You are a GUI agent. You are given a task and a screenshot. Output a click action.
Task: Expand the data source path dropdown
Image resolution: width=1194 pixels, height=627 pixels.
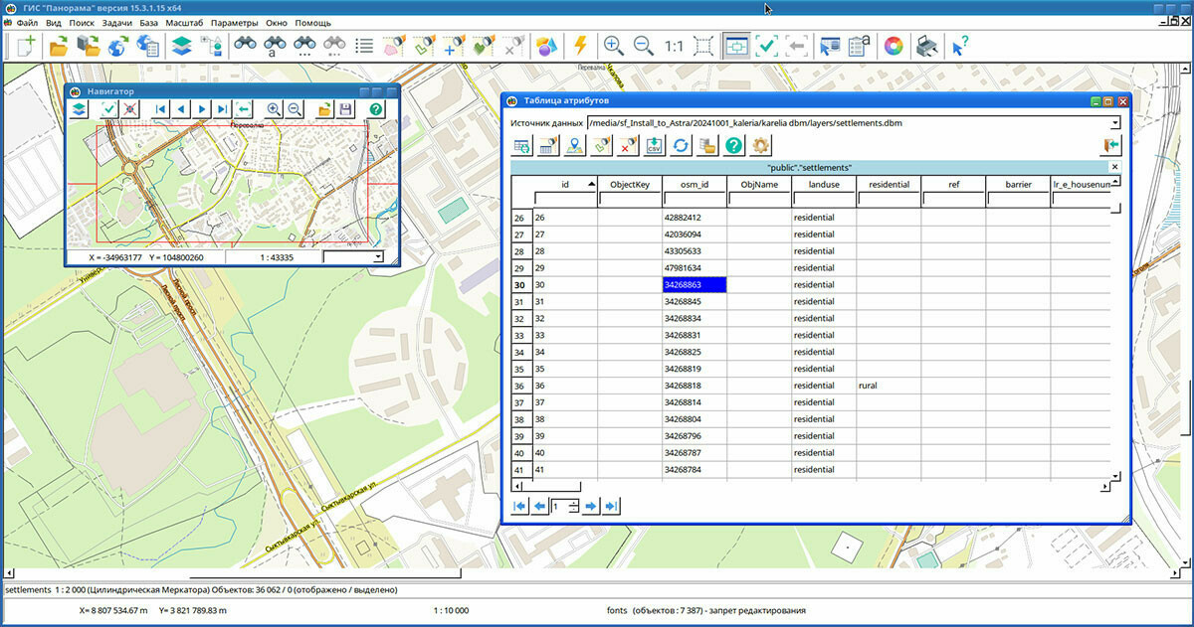click(x=1115, y=123)
